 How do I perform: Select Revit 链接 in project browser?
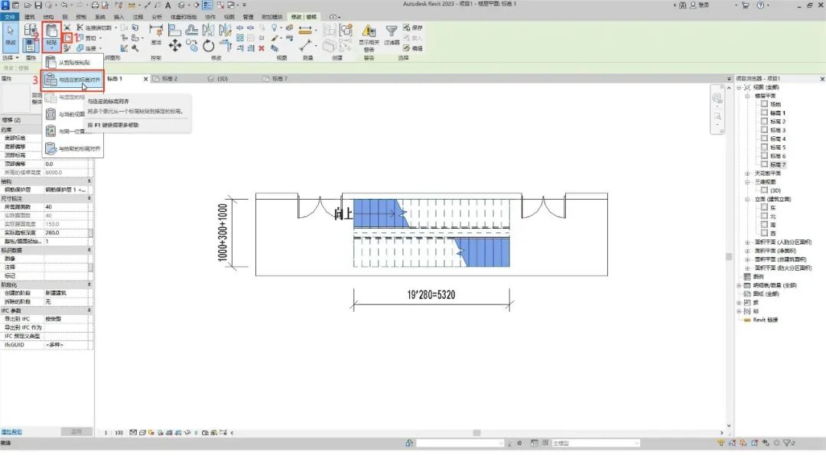[x=765, y=320]
